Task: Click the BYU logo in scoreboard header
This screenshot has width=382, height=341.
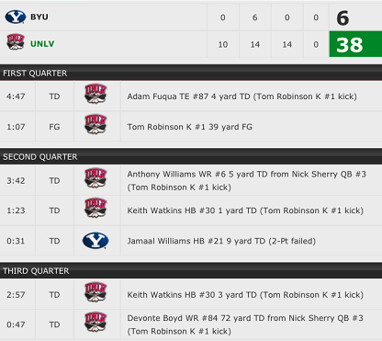Action: tap(16, 17)
